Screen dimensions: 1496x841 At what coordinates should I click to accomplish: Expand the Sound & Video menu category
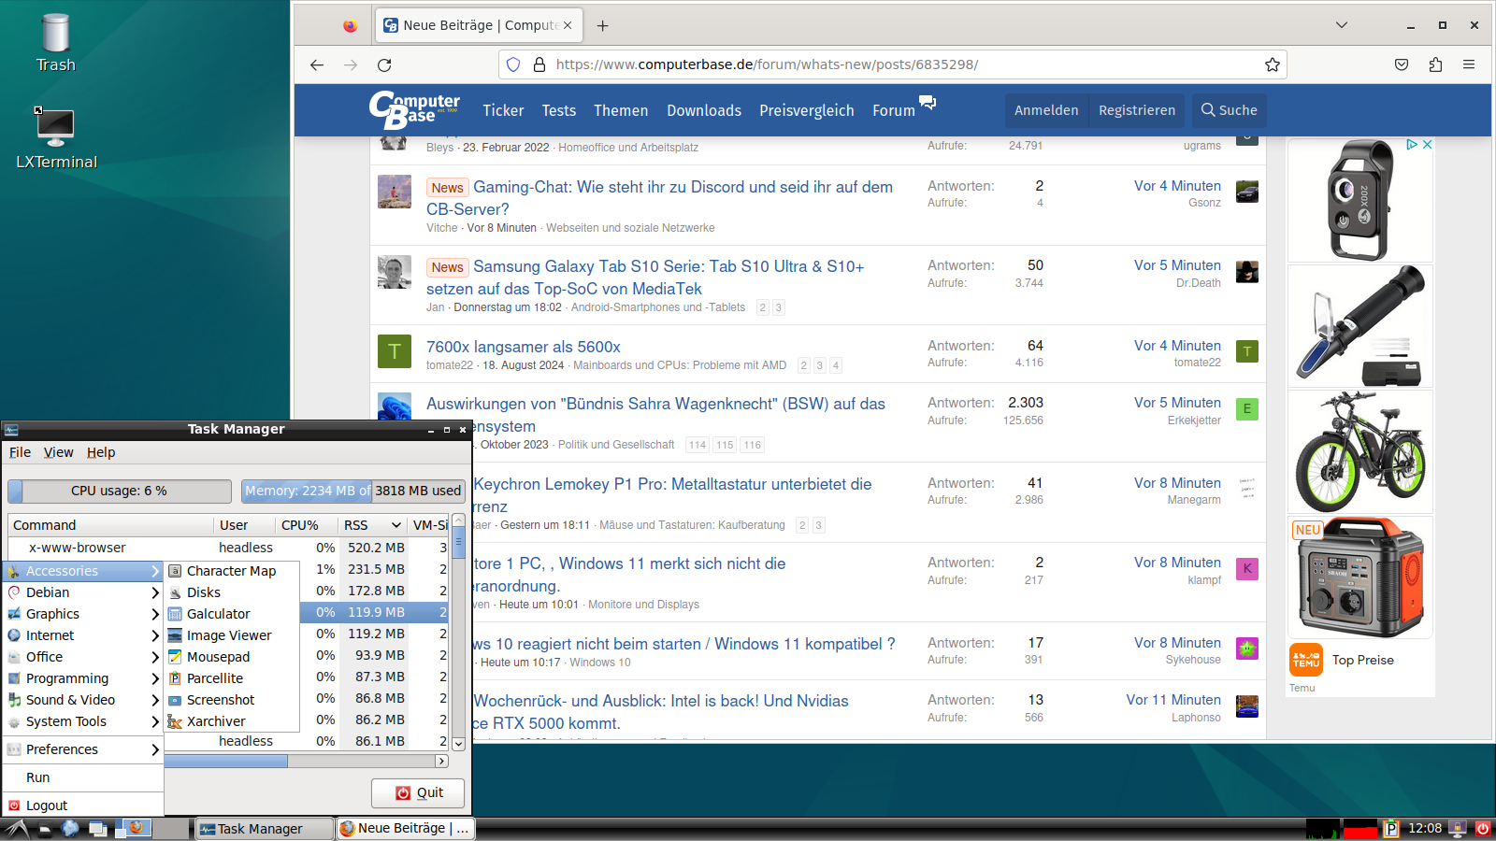(83, 700)
